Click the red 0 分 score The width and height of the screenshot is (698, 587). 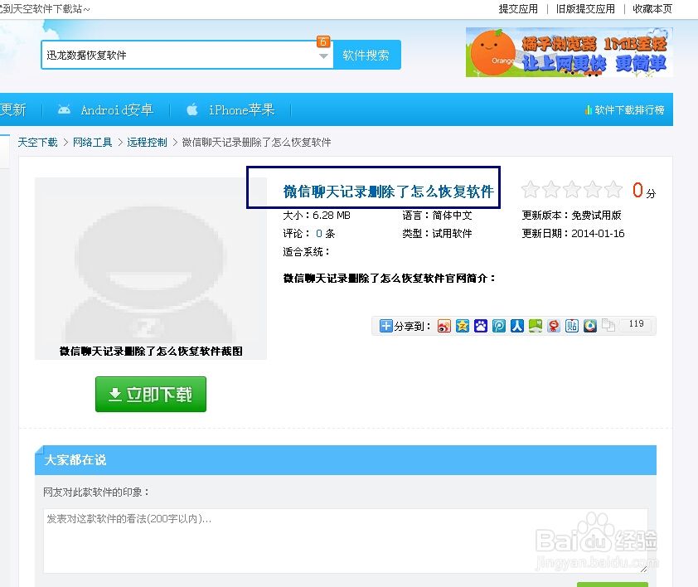click(x=643, y=191)
